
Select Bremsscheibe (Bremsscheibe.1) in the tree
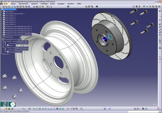pos(15,14)
